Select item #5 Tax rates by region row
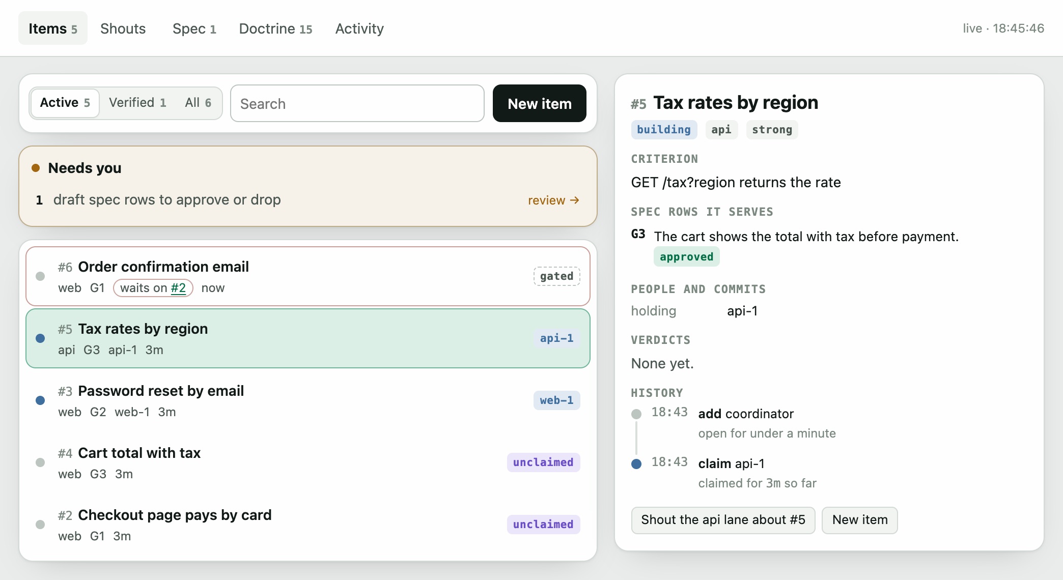The width and height of the screenshot is (1063, 580). 307,338
